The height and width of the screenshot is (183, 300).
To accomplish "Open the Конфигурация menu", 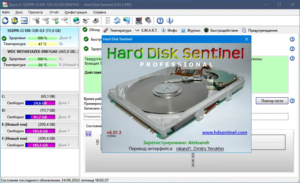I will pyautogui.click(x=76, y=12).
